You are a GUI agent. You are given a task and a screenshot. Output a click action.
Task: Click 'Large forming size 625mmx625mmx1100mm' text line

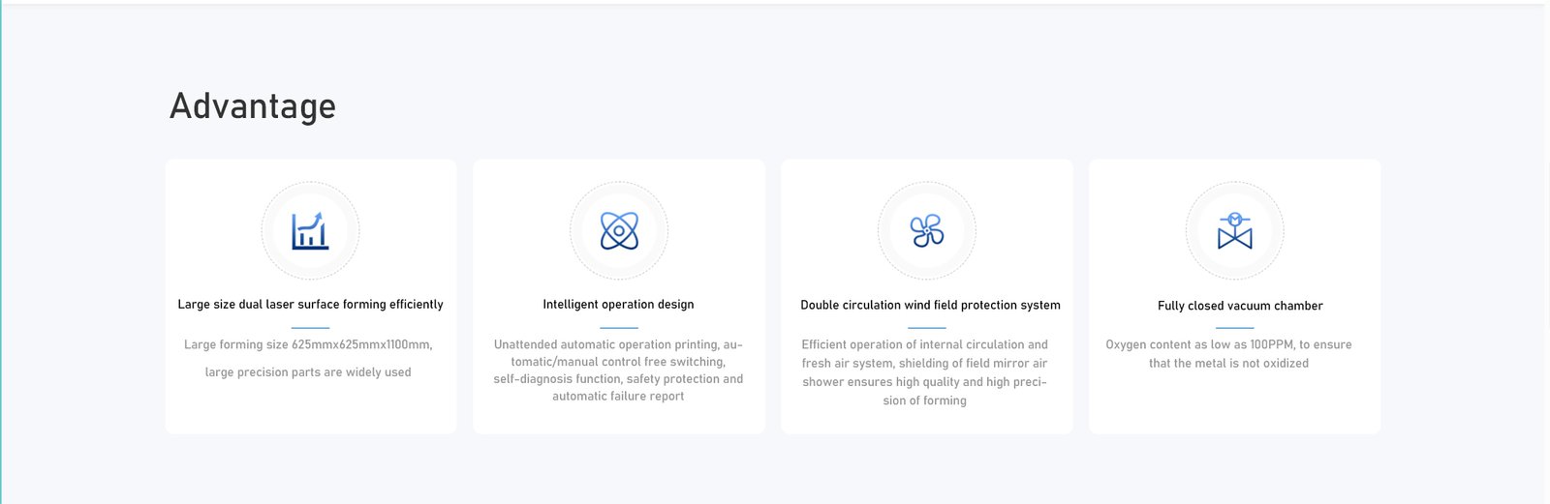pyautogui.click(x=308, y=344)
